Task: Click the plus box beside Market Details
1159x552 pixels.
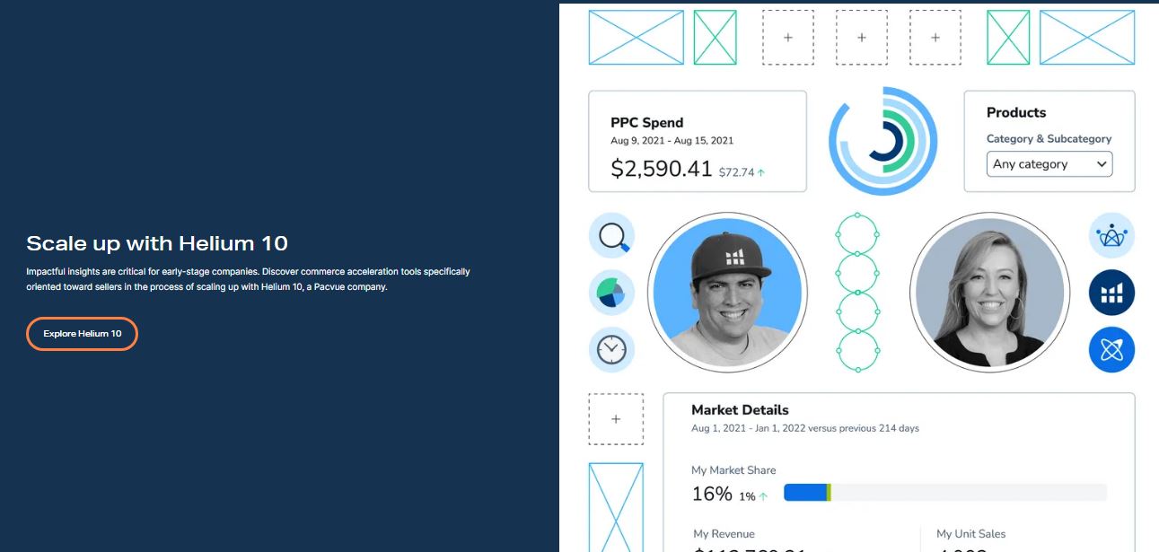Action: [x=616, y=418]
